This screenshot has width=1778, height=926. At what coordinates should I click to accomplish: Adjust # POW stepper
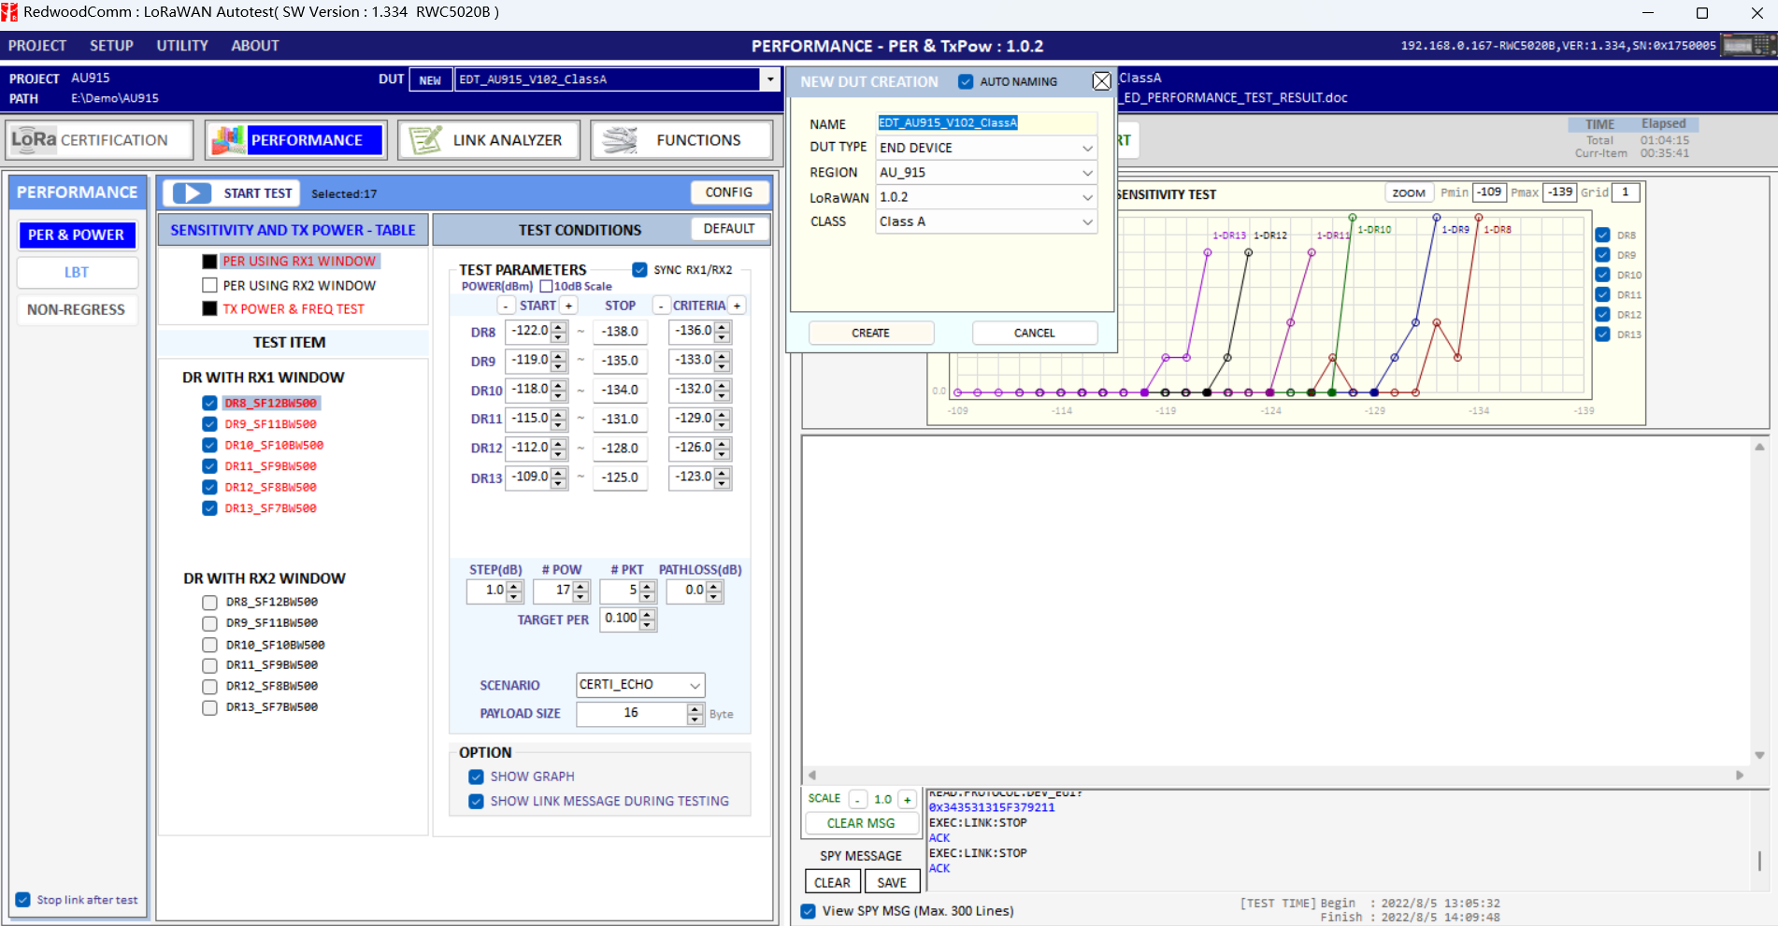click(581, 591)
